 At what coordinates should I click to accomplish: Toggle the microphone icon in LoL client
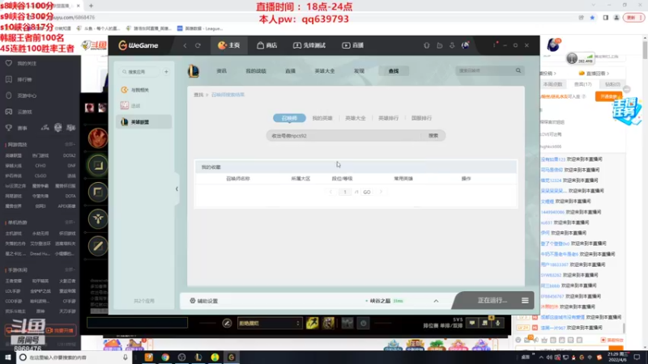pyautogui.click(x=497, y=323)
